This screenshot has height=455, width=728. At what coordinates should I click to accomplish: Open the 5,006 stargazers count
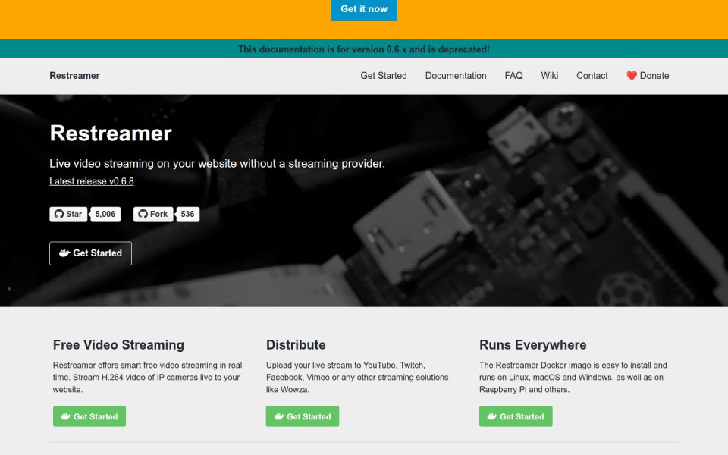coord(105,214)
